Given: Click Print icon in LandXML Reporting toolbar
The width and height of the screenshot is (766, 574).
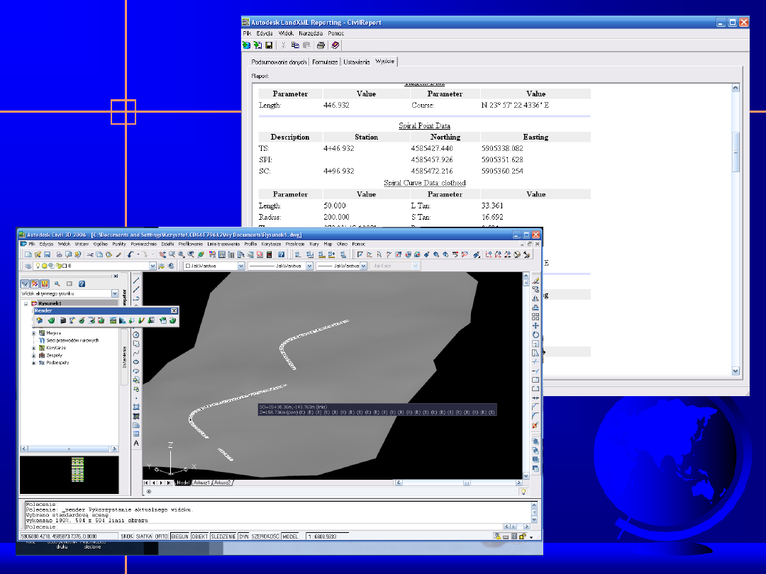Looking at the screenshot, I should click(321, 45).
